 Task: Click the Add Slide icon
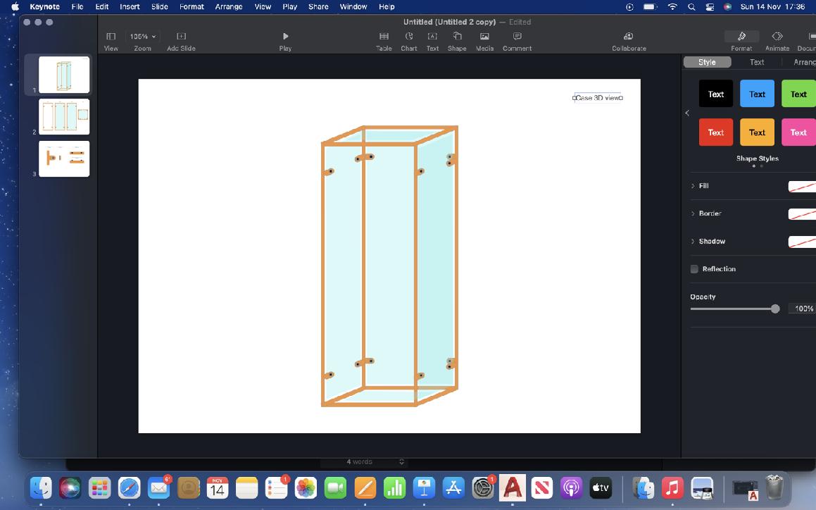point(181,36)
